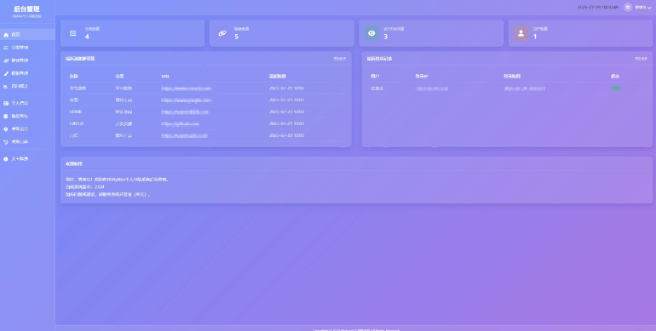Click the round admin avatar in header
The width and height of the screenshot is (656, 331).
coord(628,7)
